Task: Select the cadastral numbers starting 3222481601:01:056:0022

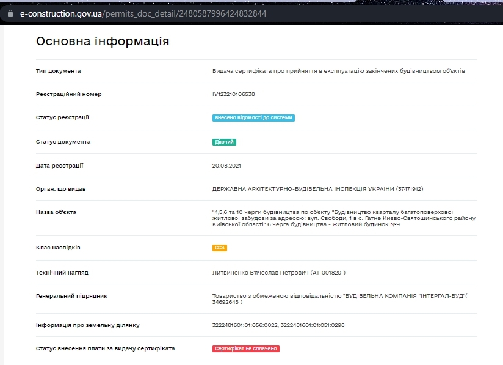Action: pos(278,325)
